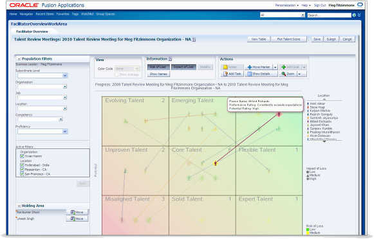
Task: Open the Navigator menu item
Action: point(26,14)
